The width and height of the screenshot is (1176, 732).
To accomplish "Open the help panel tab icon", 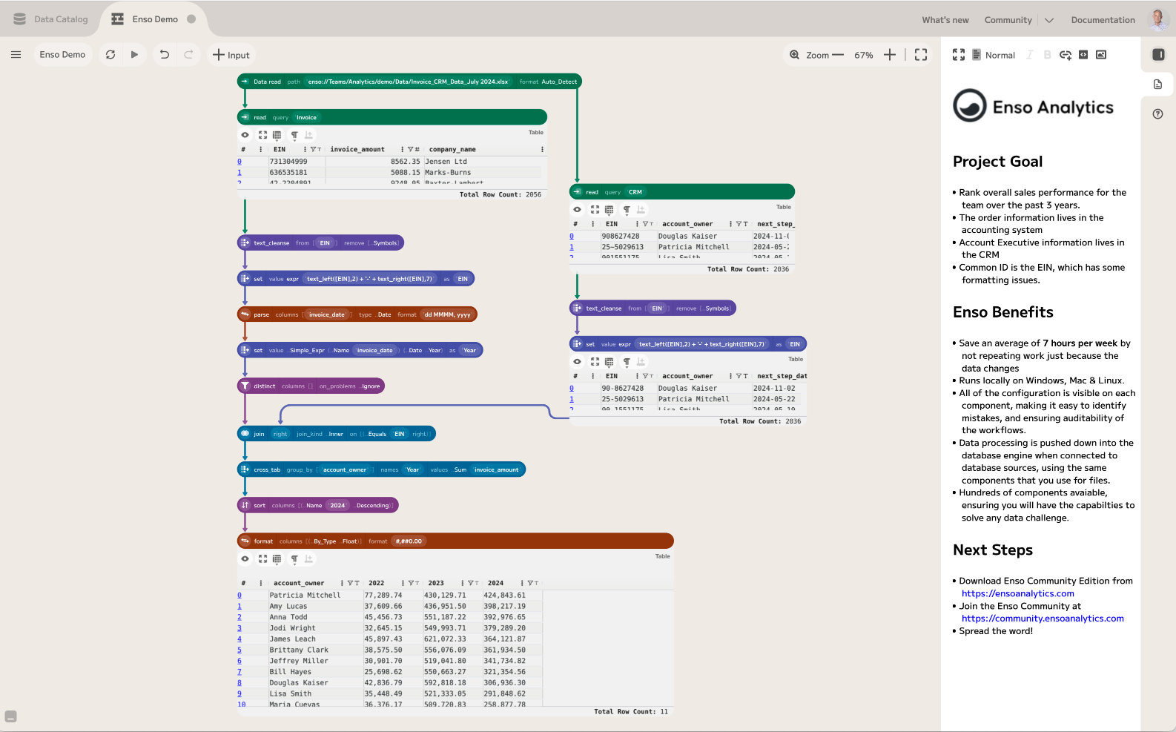I will pyautogui.click(x=1158, y=114).
